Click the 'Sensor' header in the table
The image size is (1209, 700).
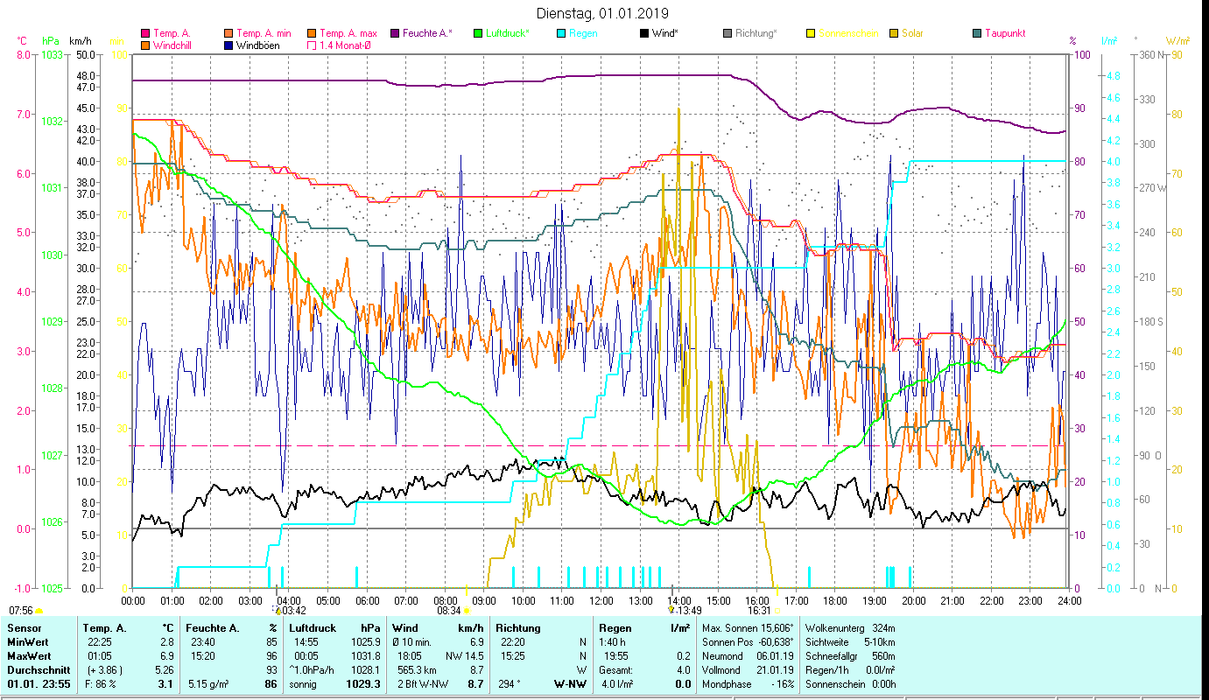tap(24, 628)
